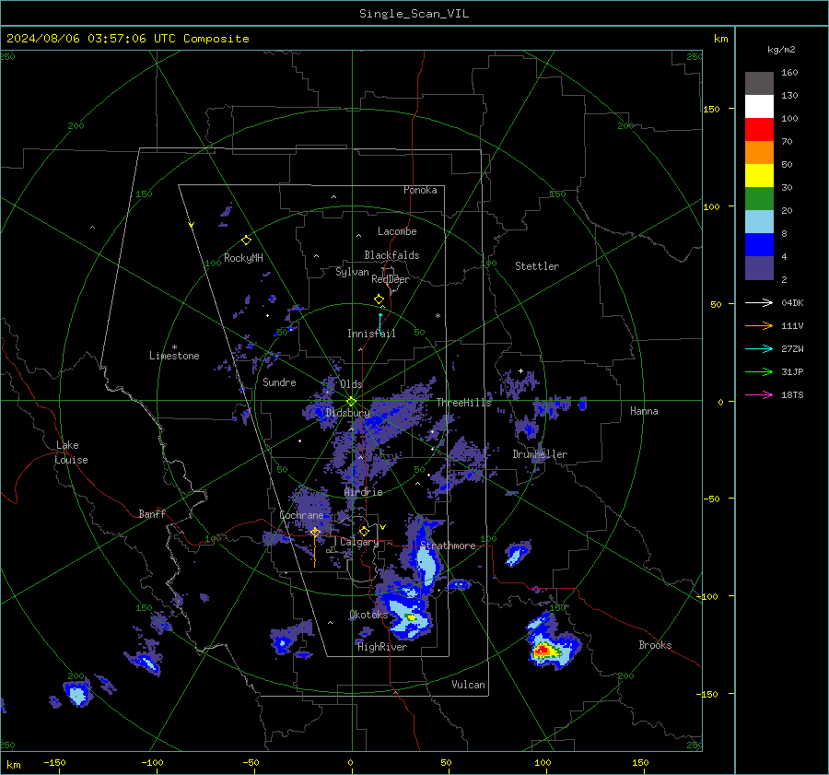Click the RedDeer city label
Image resolution: width=829 pixels, height=775 pixels.
pos(391,279)
